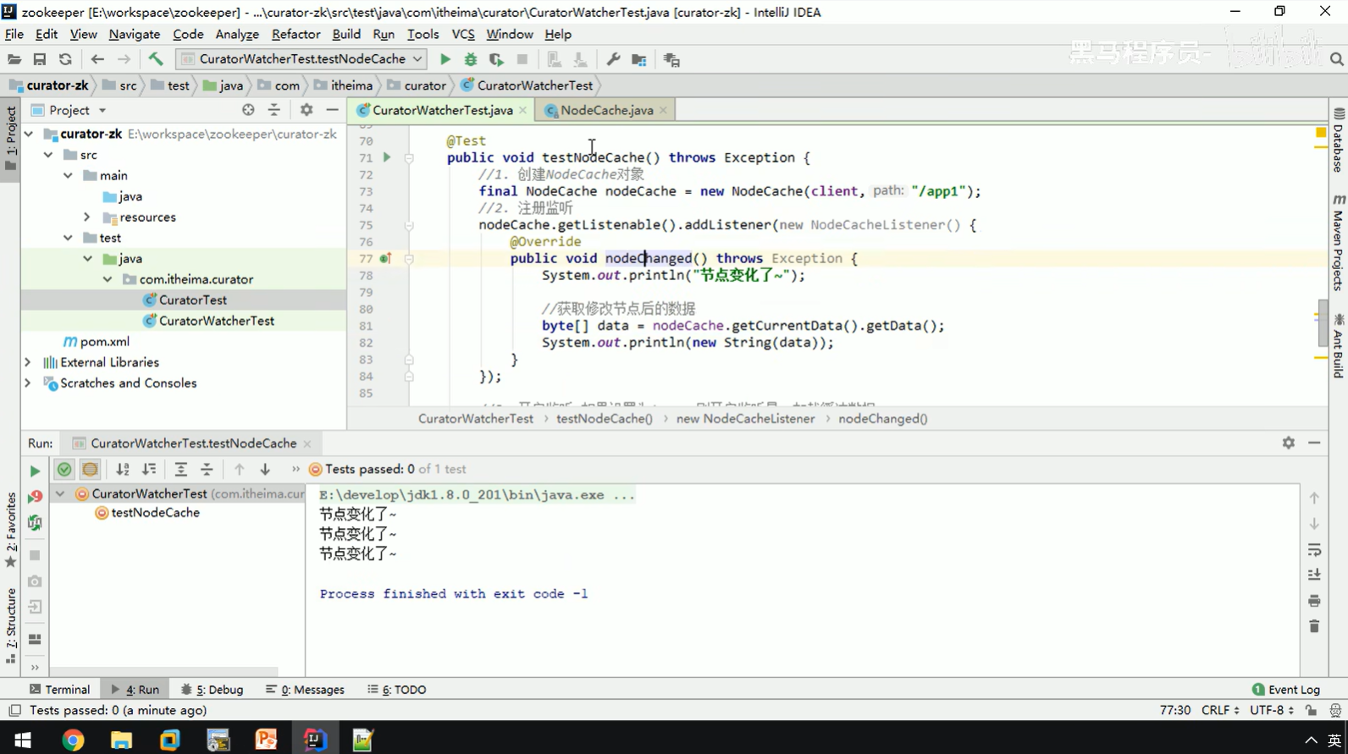
Task: Switch to NodeCache.java editor tab
Action: point(605,111)
